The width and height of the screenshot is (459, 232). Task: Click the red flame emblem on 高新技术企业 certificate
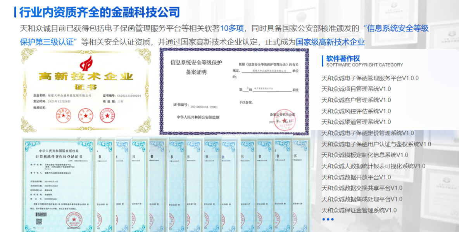[x=86, y=63]
